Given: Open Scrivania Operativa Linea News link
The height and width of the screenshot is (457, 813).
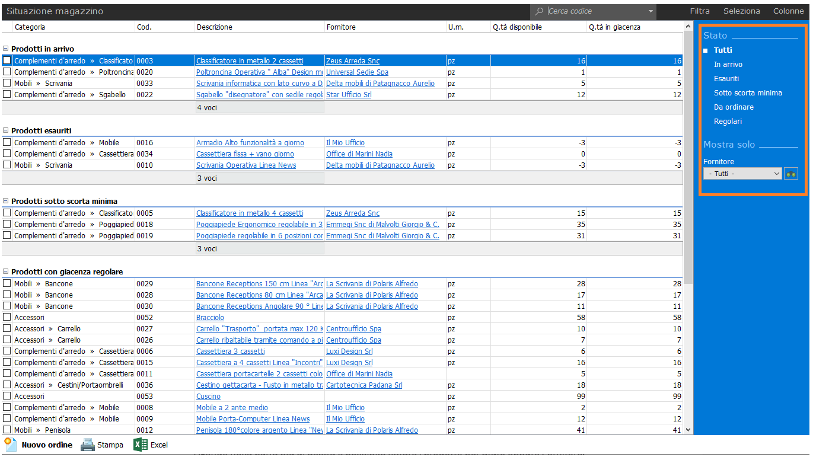Looking at the screenshot, I should coord(246,165).
